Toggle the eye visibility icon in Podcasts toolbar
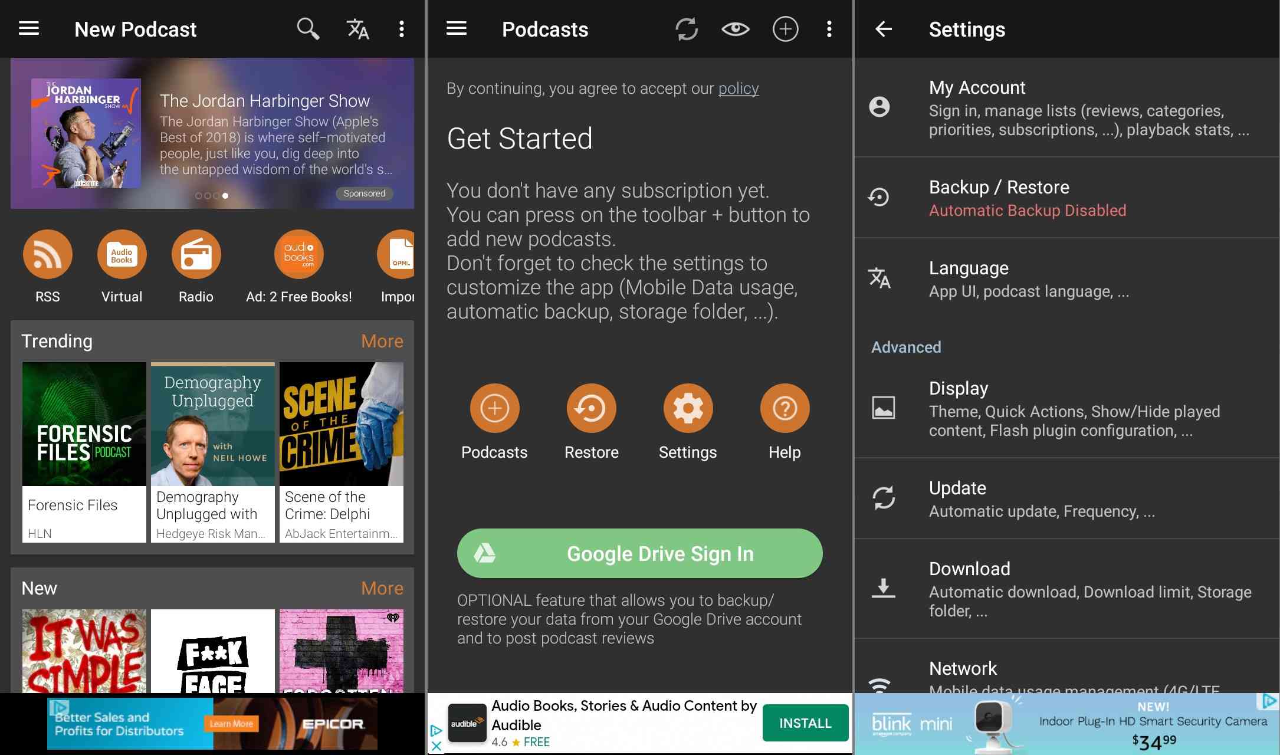Viewport: 1280px width, 755px height. coord(736,29)
